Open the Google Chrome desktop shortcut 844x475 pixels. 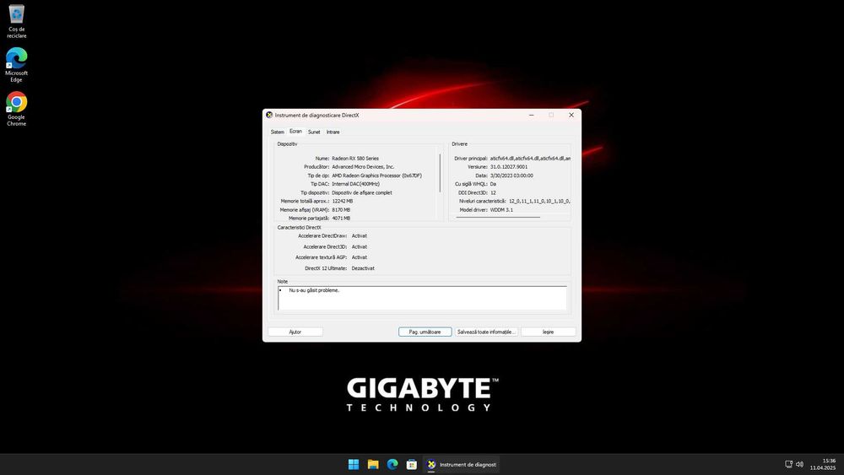tap(16, 109)
